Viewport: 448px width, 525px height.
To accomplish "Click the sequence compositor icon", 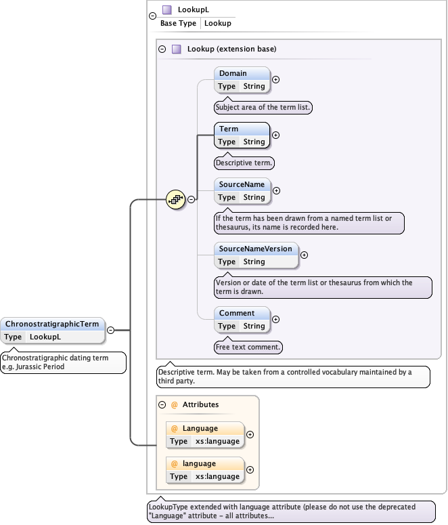I will click(176, 199).
